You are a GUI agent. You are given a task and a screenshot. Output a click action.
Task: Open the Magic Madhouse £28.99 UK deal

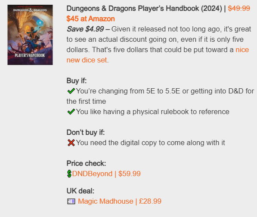(x=120, y=201)
